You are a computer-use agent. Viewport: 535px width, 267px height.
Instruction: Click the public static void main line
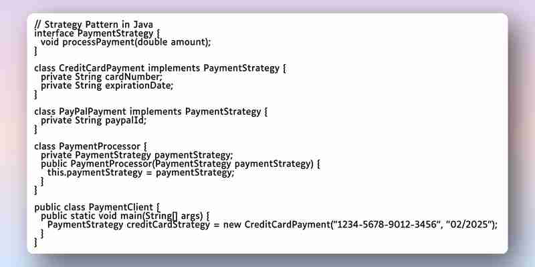point(125,216)
